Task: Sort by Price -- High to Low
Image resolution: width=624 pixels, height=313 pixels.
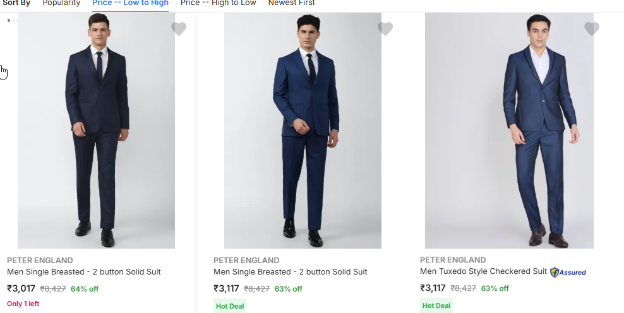Action: point(218,3)
